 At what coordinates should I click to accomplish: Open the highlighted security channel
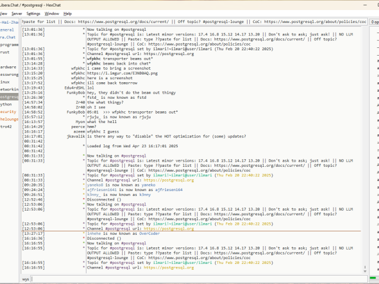point(8,111)
